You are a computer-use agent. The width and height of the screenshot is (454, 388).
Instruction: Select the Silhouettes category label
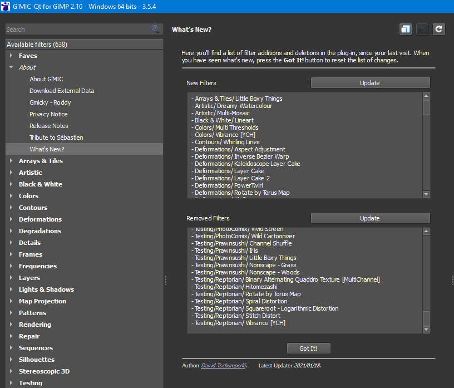pos(37,359)
